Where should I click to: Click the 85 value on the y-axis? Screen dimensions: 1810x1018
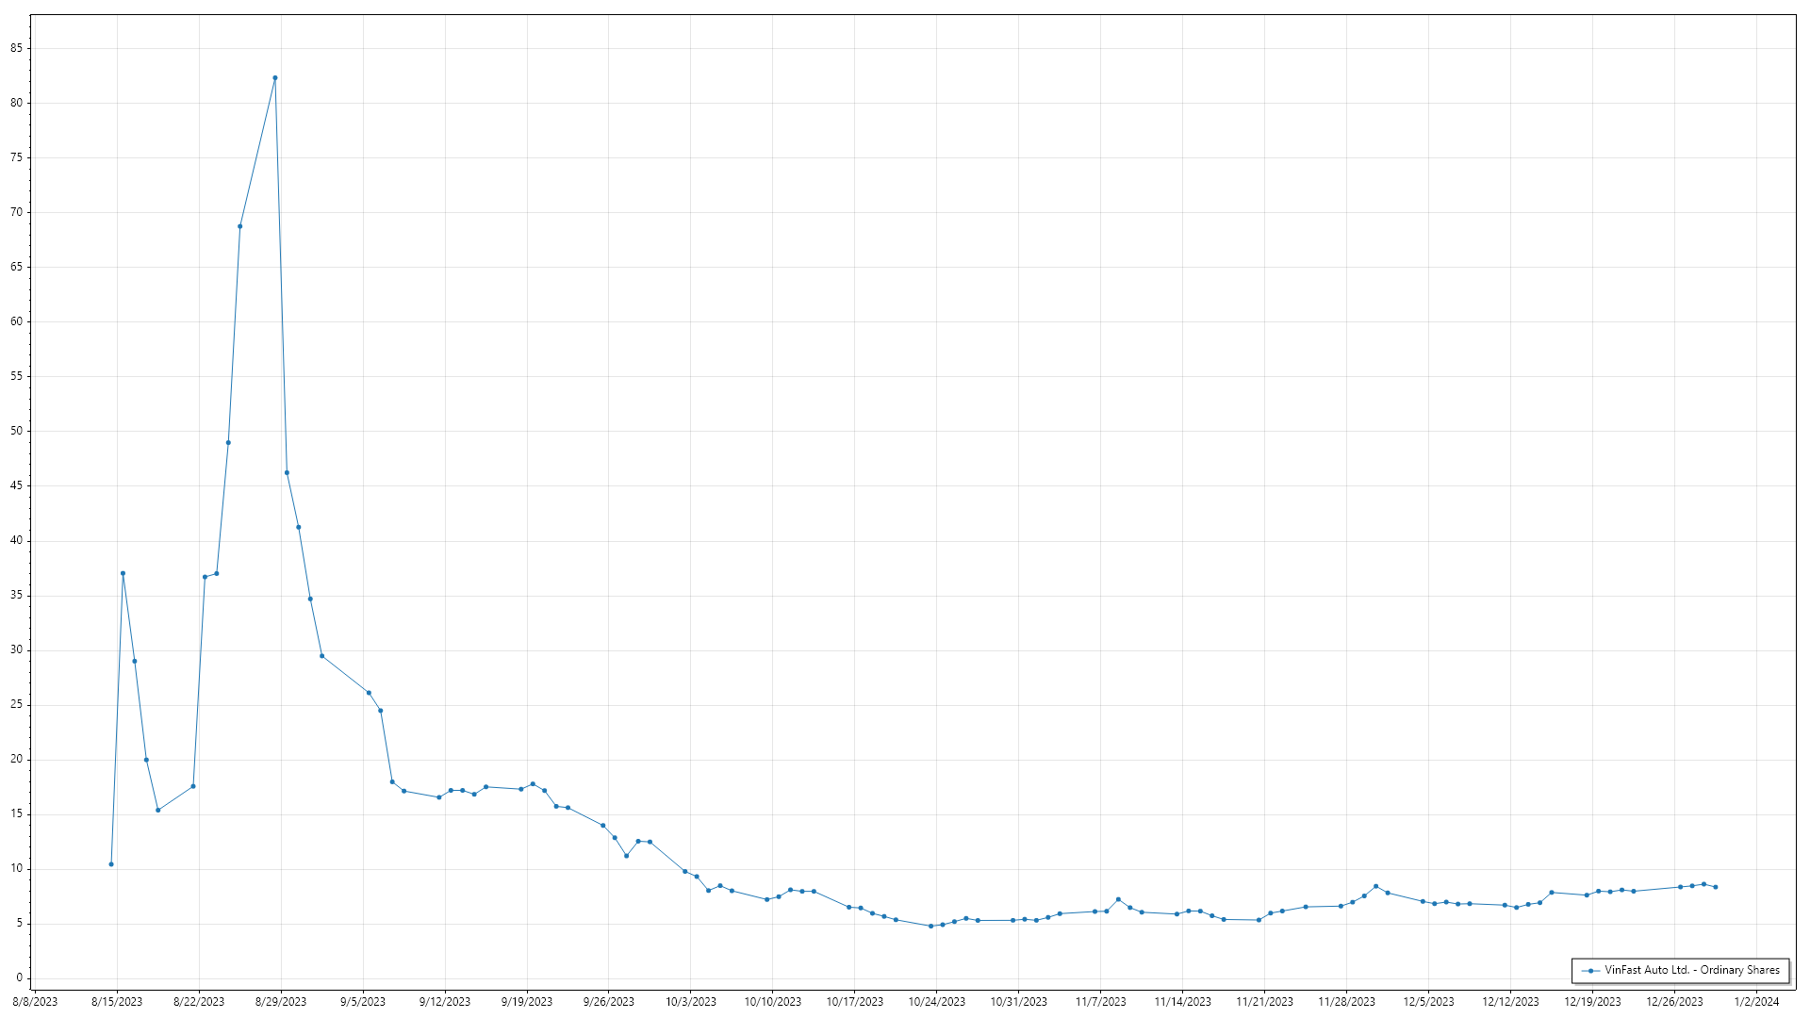click(16, 48)
